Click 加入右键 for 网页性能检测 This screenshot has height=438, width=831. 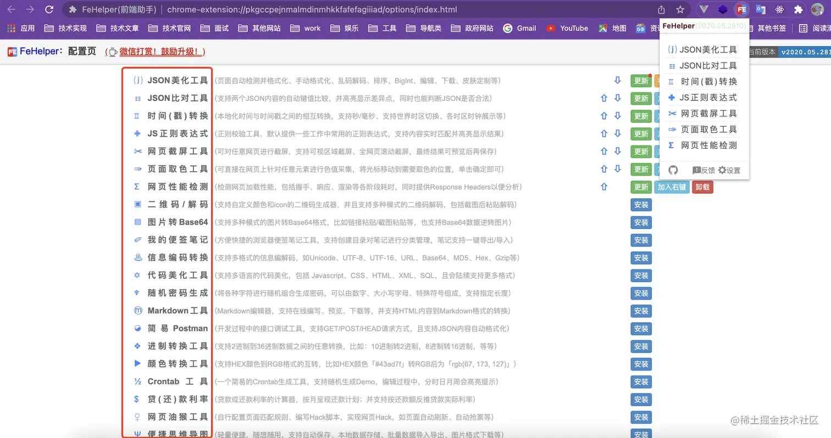point(672,187)
